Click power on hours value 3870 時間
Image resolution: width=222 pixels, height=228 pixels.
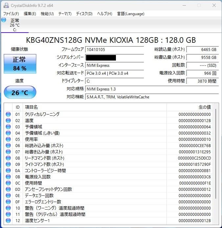(x=202, y=81)
